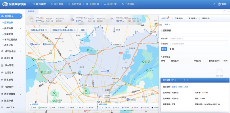
Task: Click the 指挥大屏 sidebar item
Action: point(9,58)
